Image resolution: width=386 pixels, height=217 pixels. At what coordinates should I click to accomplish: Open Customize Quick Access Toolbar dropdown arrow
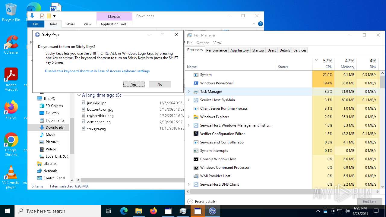click(x=54, y=16)
